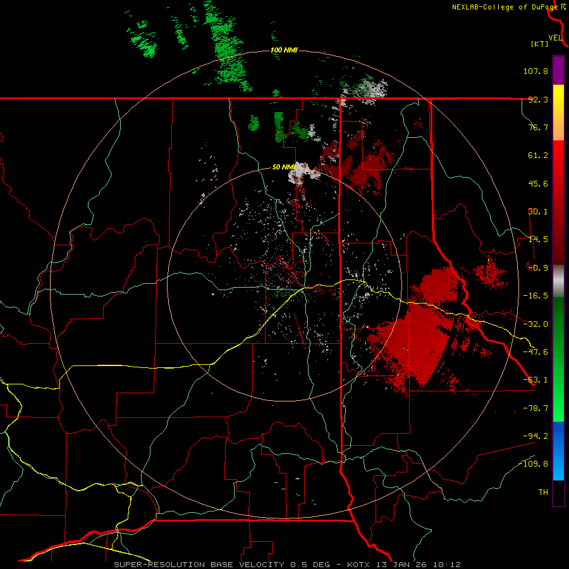Click the Super-Resolution Base Velocity caption
569x569 pixels.
pyautogui.click(x=288, y=565)
